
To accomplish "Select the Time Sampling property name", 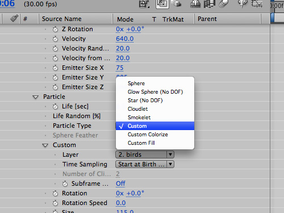I will click(85, 164).
